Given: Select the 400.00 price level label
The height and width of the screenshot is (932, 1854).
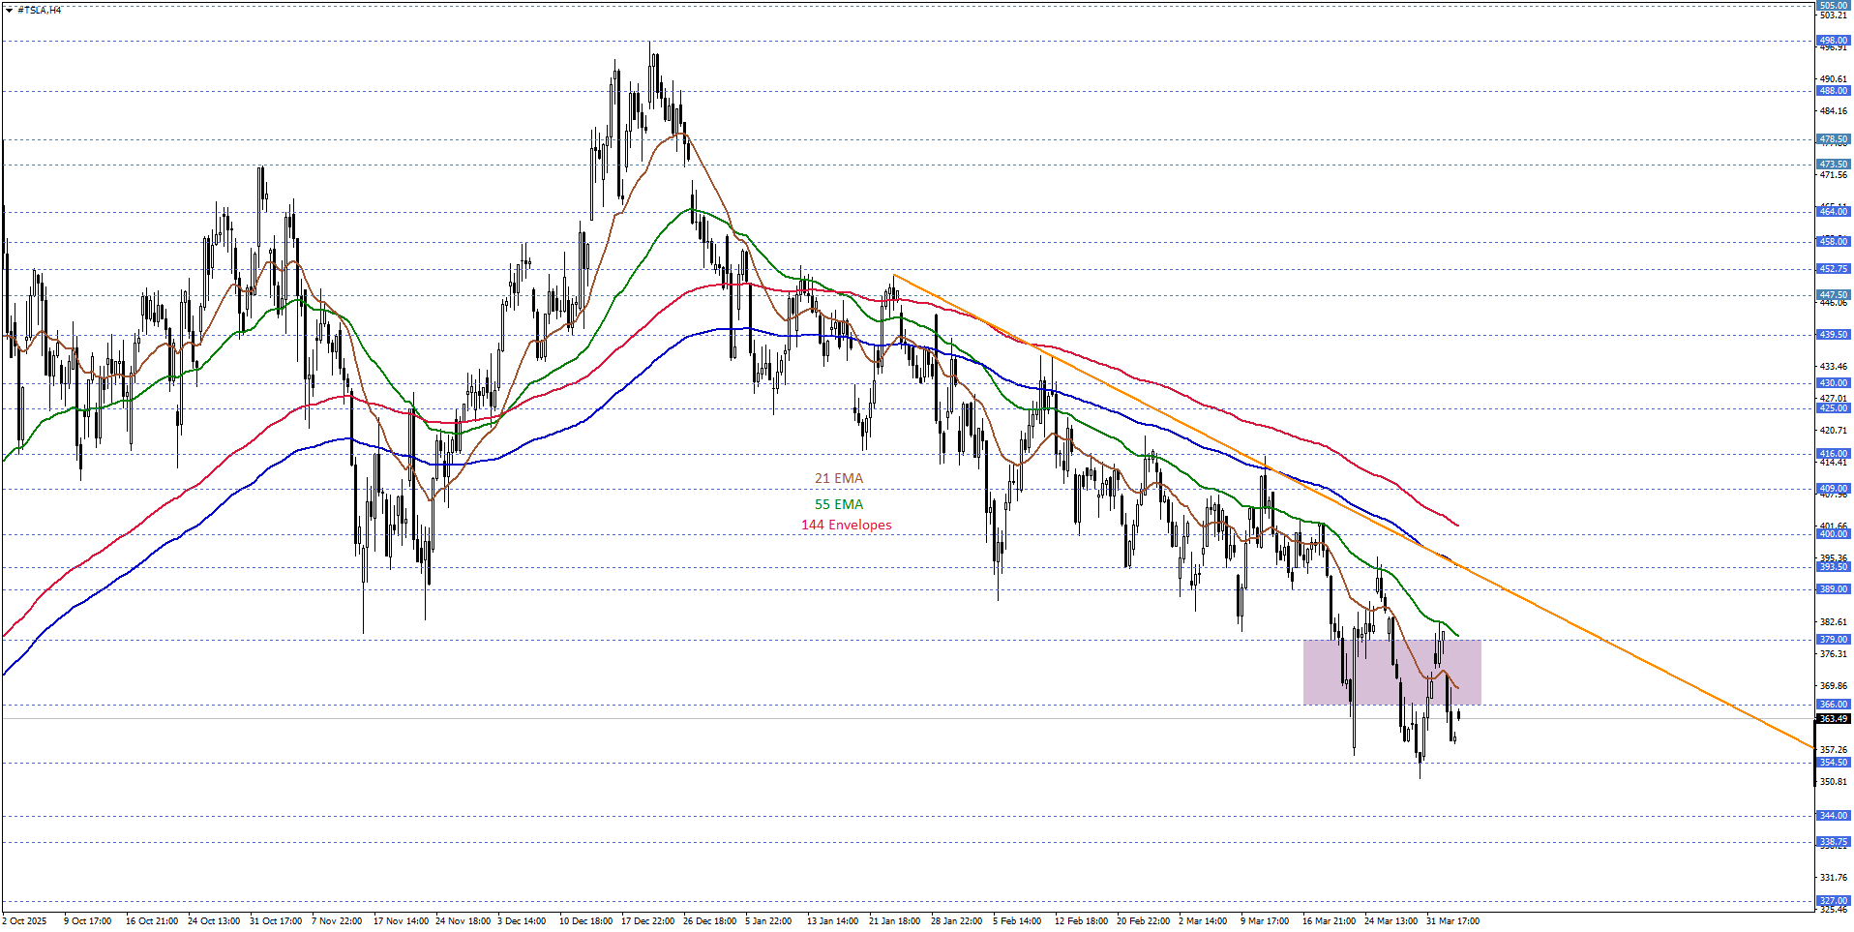Looking at the screenshot, I should coord(1833,534).
